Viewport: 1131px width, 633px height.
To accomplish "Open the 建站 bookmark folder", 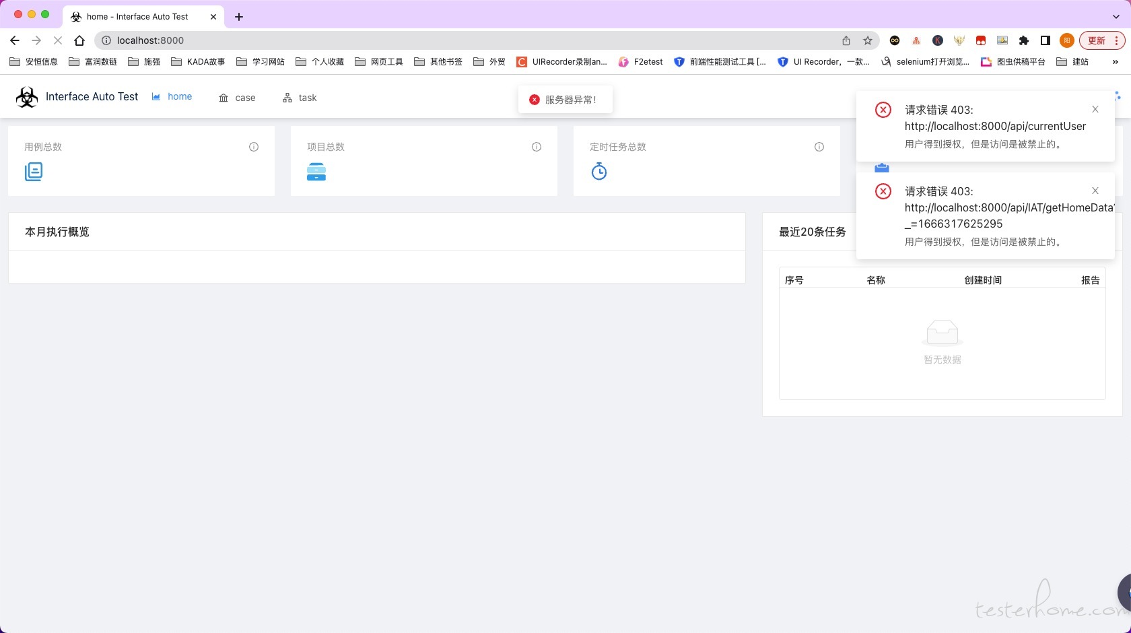I will (x=1072, y=62).
